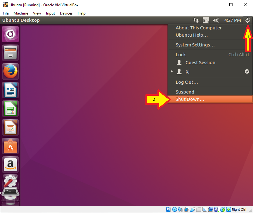Open the Machine menu
Image resolution: width=253 pixels, height=213 pixels.
21,13
